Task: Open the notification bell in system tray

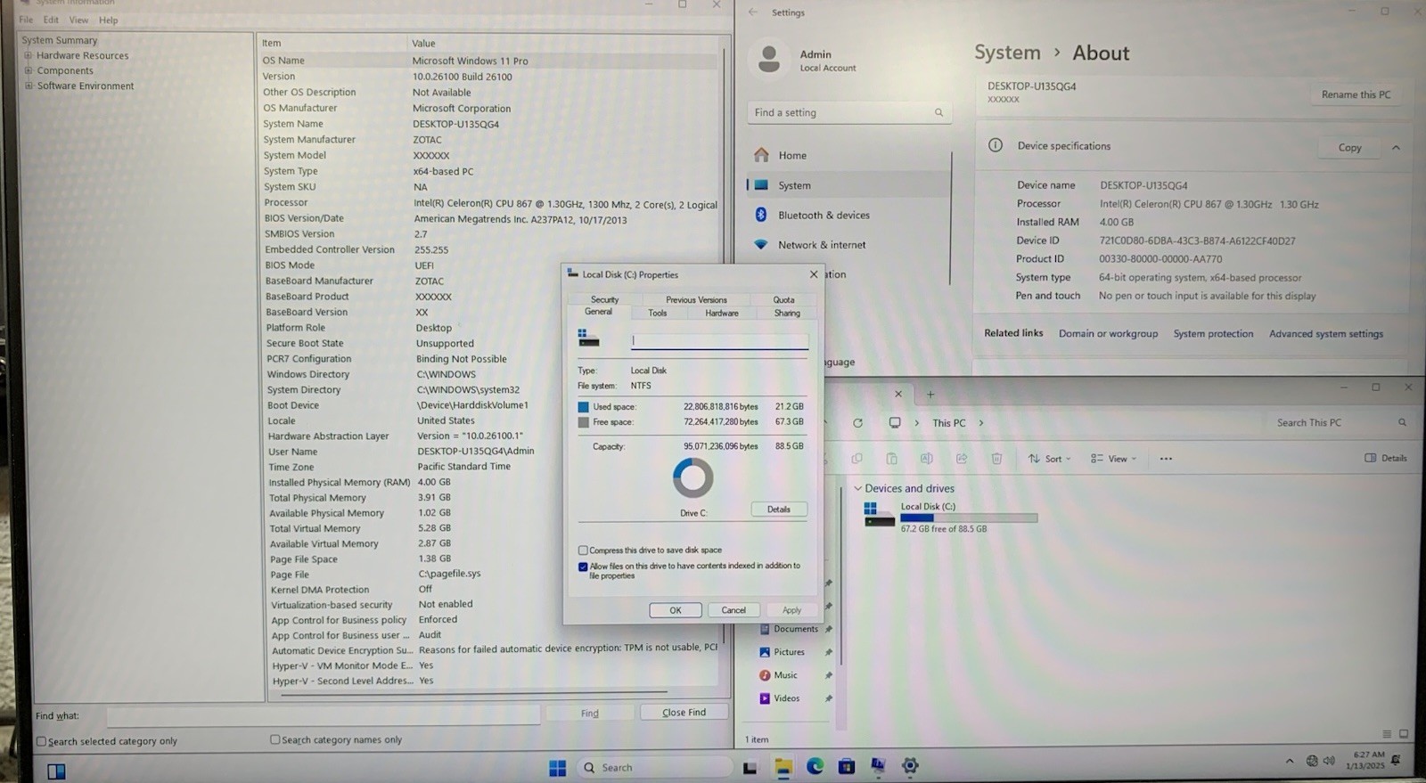Action: coord(1396,760)
